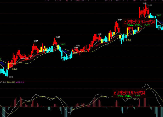Open the www.zdcj.net link in the MACD panel

coord(129,96)
